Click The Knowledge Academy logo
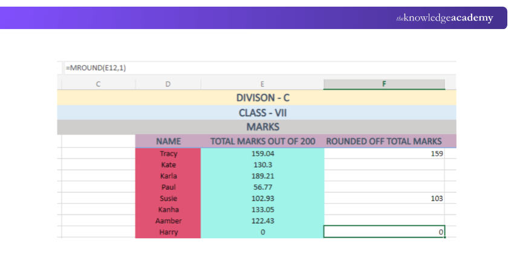Viewport: 514px width, 272px height. tap(444, 18)
